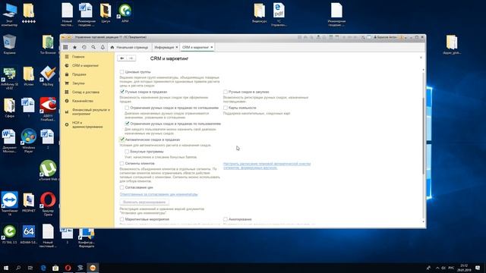This screenshot has height=273, width=486.
Task: Open the Склад и доставка sidebar section
Action: tap(86, 93)
